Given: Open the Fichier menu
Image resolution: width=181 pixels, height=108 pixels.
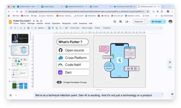Looking at the screenshot, I should point(16,23).
